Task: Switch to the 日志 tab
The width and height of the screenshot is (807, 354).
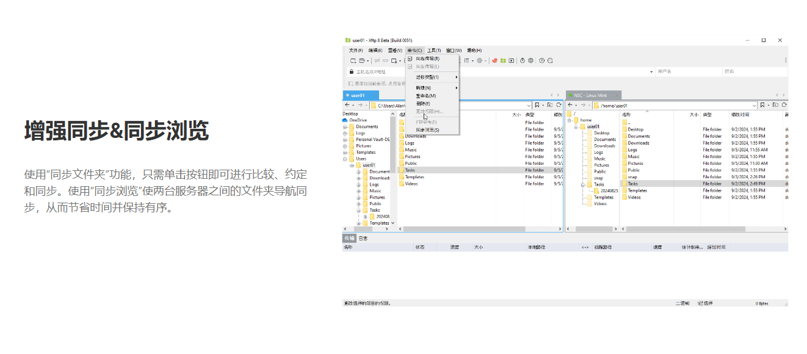Action: click(363, 238)
